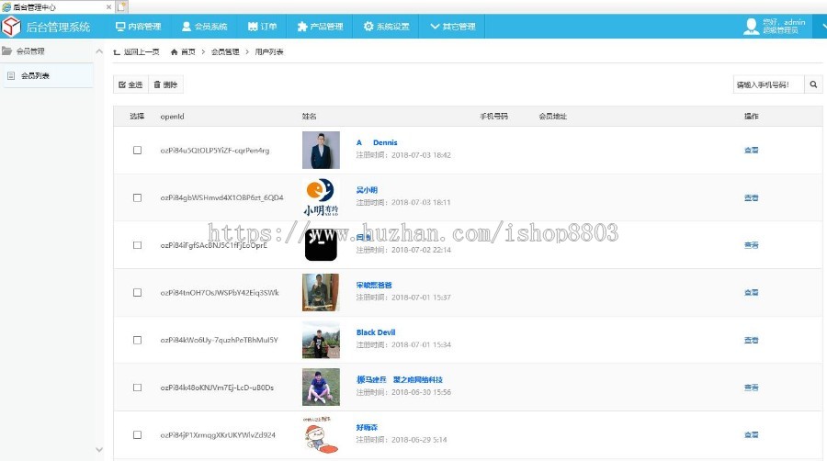Click openId ozPi84tnOH7OsJWSPbY42Eiq3SWk
827x461 pixels.
[220, 292]
